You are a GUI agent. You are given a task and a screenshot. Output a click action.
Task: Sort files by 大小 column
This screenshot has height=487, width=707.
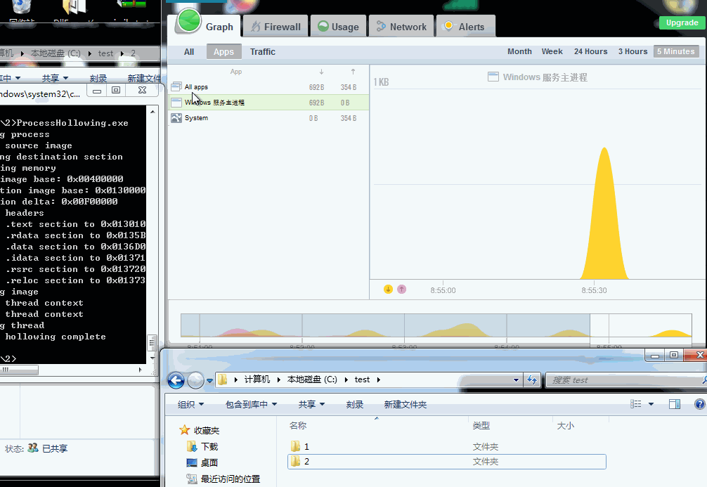(x=566, y=425)
